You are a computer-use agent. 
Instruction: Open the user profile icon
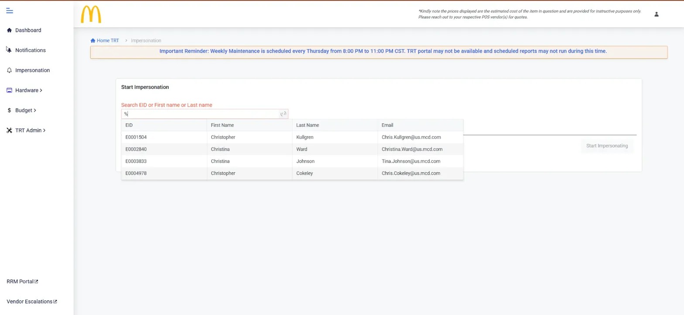click(656, 14)
